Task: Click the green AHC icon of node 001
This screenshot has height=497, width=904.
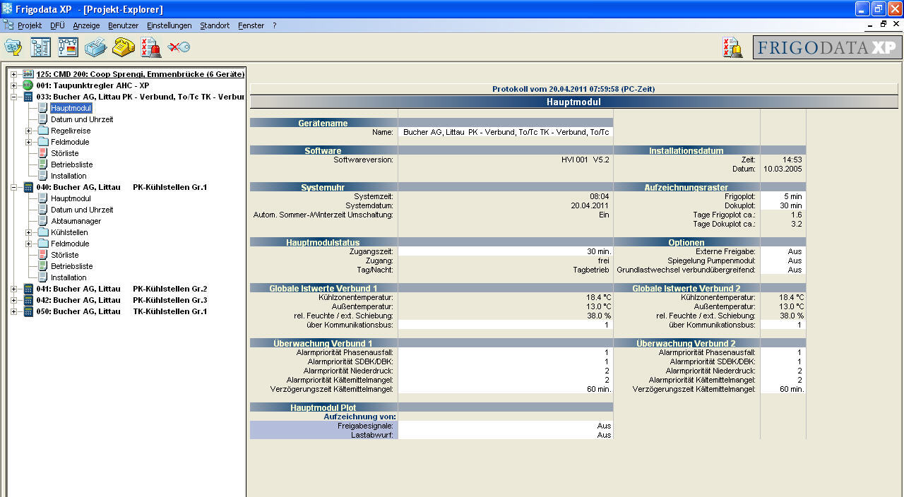Action: [x=28, y=85]
